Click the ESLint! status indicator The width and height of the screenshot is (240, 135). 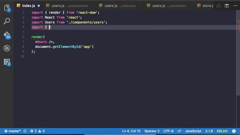(222, 131)
